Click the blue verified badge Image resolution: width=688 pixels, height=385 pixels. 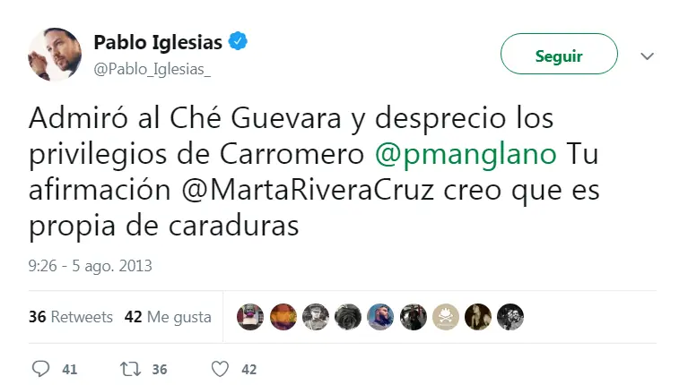pyautogui.click(x=239, y=42)
